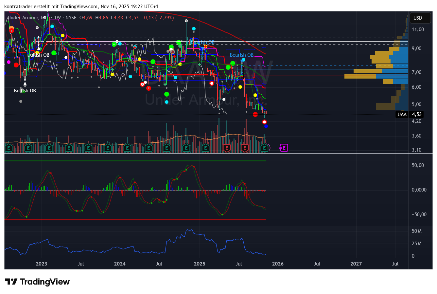Click the last green earnings E marker
Image resolution: width=437 pixels, height=294 pixels.
(x=264, y=148)
